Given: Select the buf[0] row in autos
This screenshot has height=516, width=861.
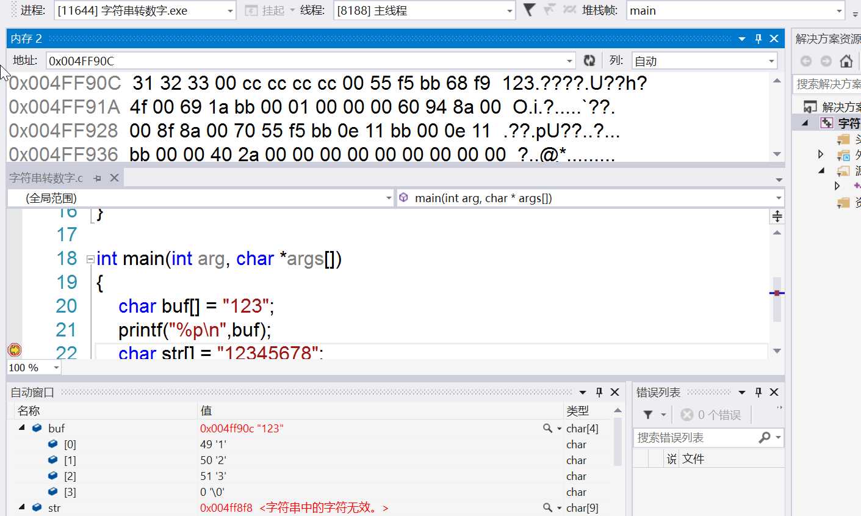Looking at the screenshot, I should point(312,445).
